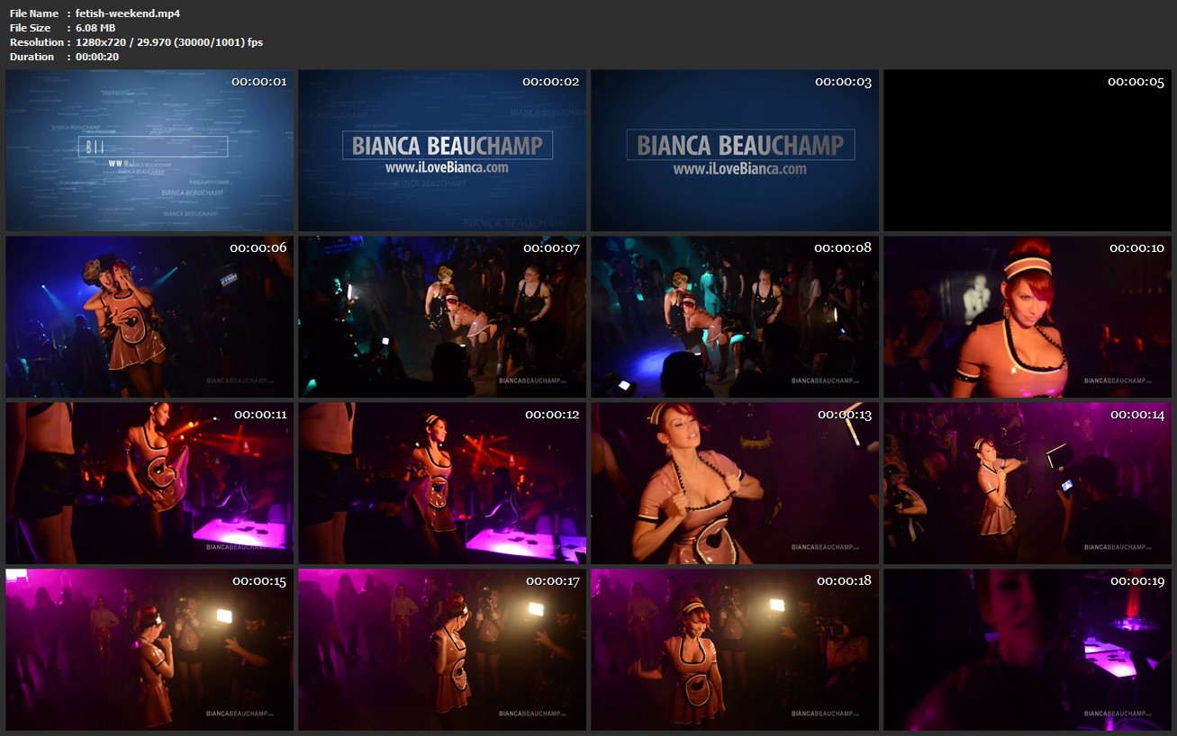Open the 00:00:06 frame thumbnail

point(149,318)
